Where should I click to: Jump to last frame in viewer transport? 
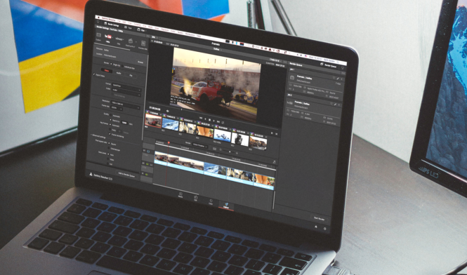(x=218, y=121)
